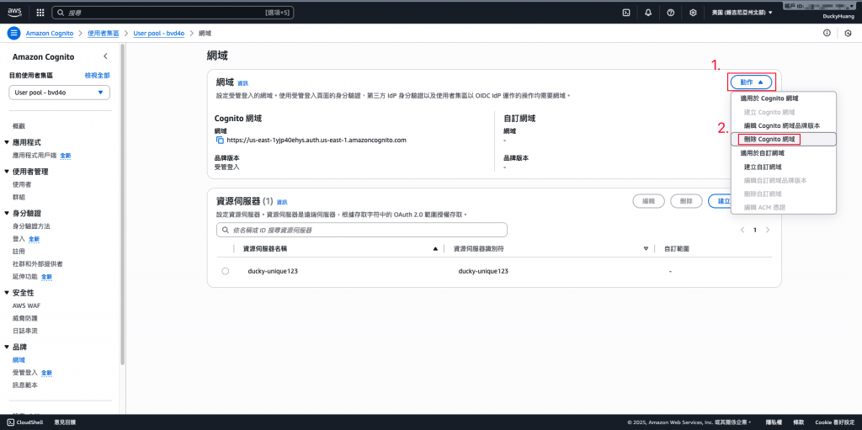This screenshot has height=430, width=862.
Task: Collapse the 身分驗證 section
Action: [x=7, y=214]
